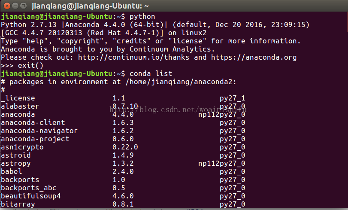Click version '1.4.9' of astroid

[x=123, y=155]
